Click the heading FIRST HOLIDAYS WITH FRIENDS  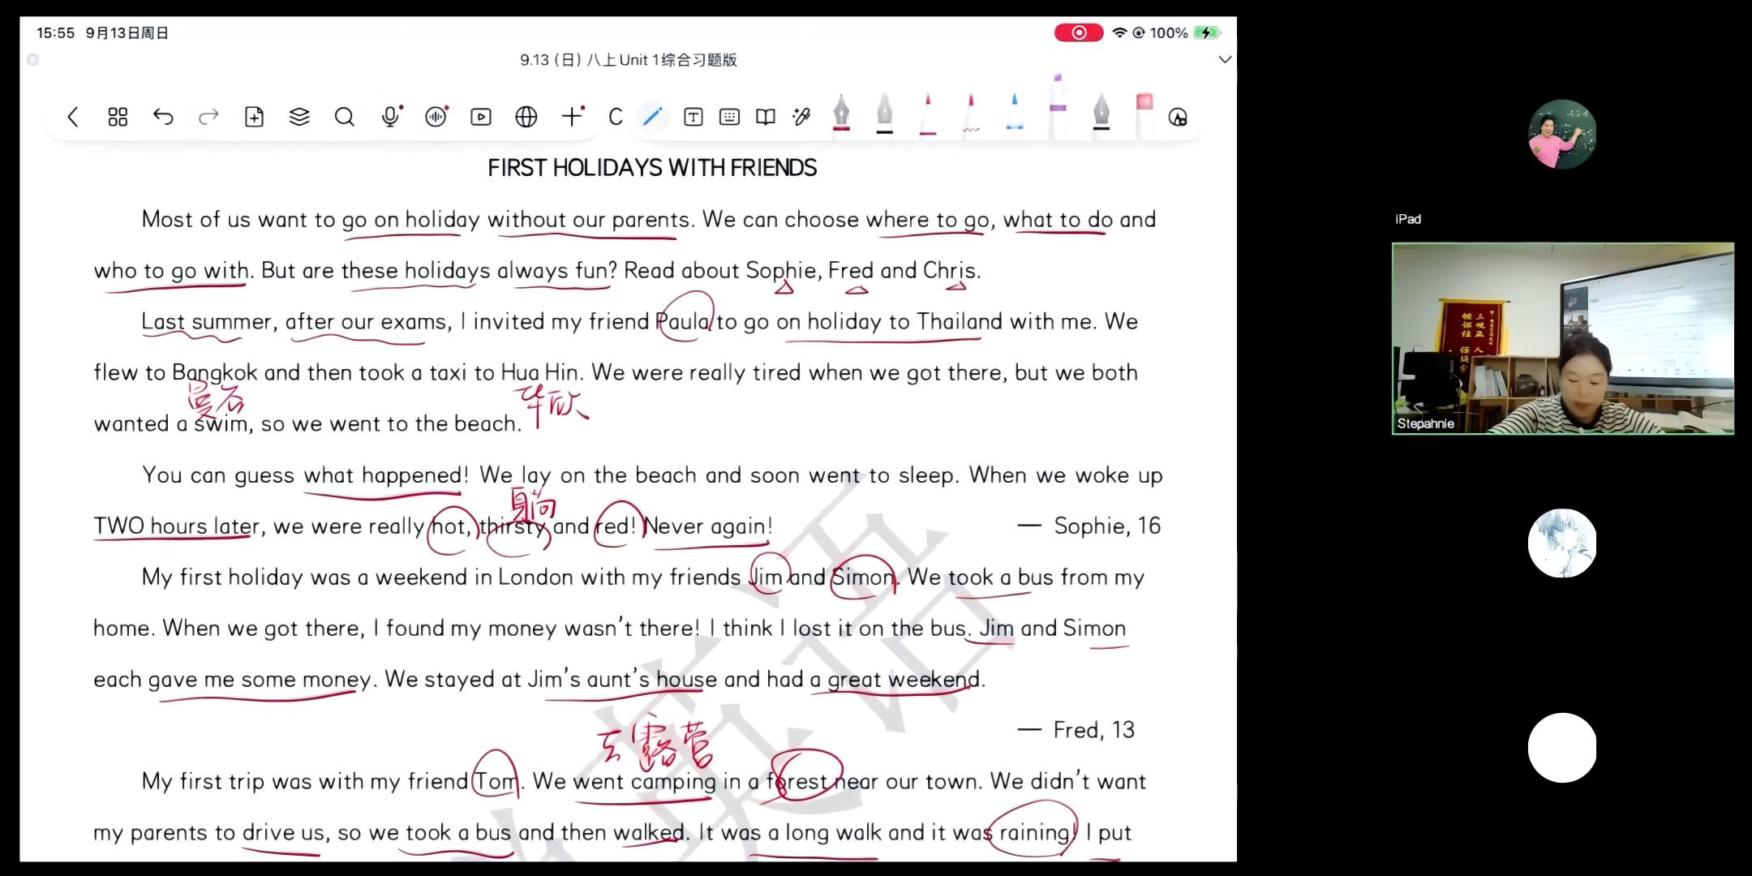(x=652, y=168)
